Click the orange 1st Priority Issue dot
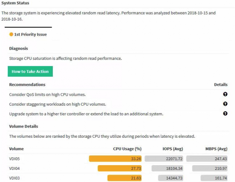The height and width of the screenshot is (182, 235). [x=11, y=34]
